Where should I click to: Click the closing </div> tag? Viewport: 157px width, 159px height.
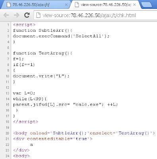coord(21,150)
